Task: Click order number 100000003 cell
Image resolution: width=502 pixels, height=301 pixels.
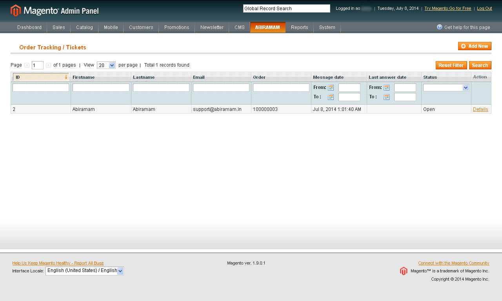Action: click(x=265, y=109)
